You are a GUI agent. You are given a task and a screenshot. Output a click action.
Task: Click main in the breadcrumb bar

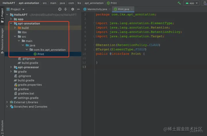53,3
